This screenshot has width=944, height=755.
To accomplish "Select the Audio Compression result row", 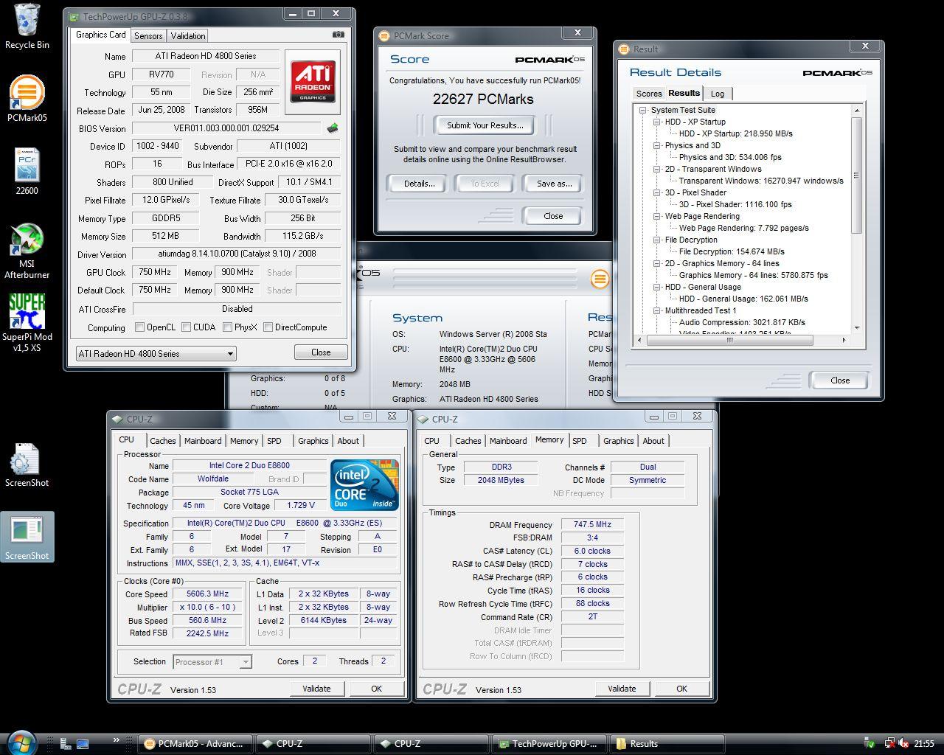I will pyautogui.click(x=742, y=323).
